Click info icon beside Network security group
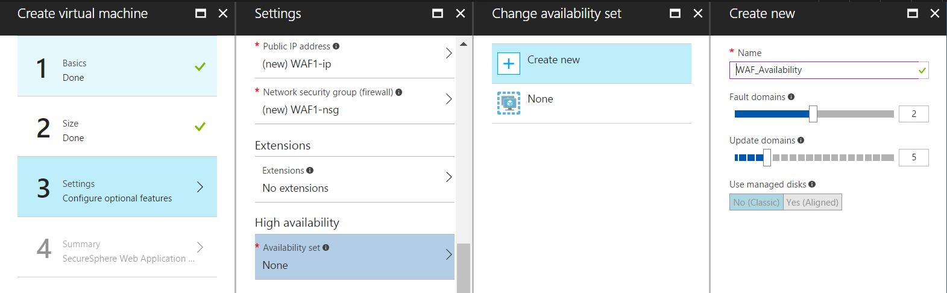 (399, 92)
